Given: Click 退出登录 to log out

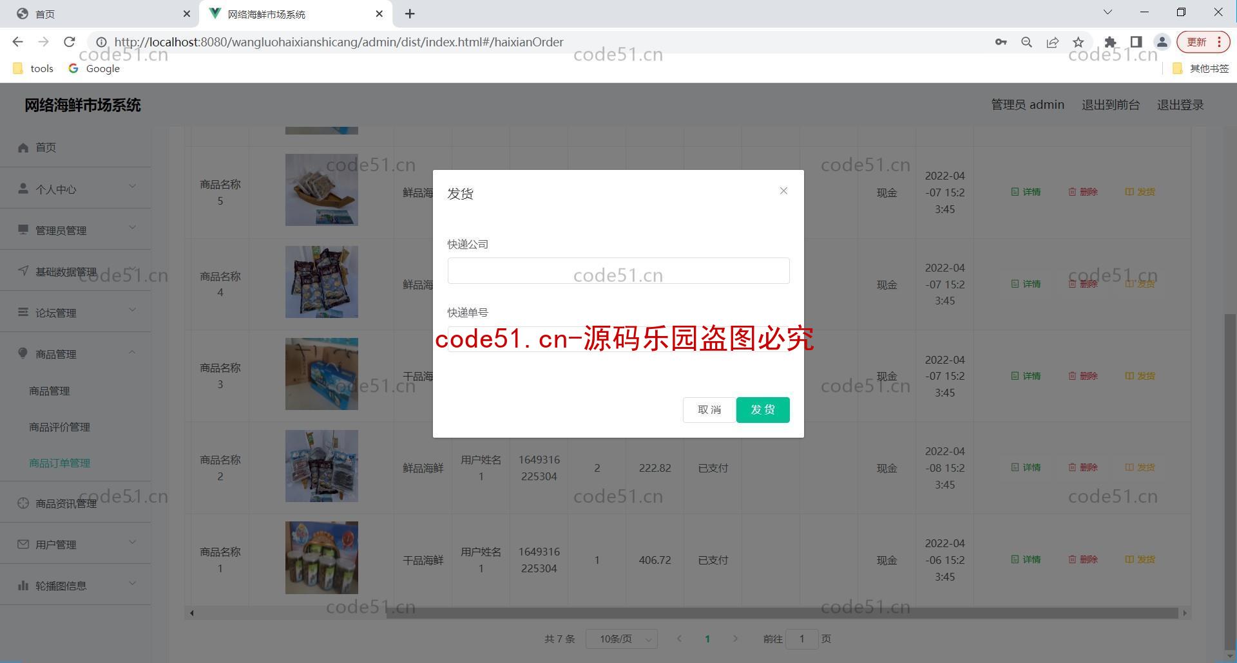Looking at the screenshot, I should point(1180,104).
